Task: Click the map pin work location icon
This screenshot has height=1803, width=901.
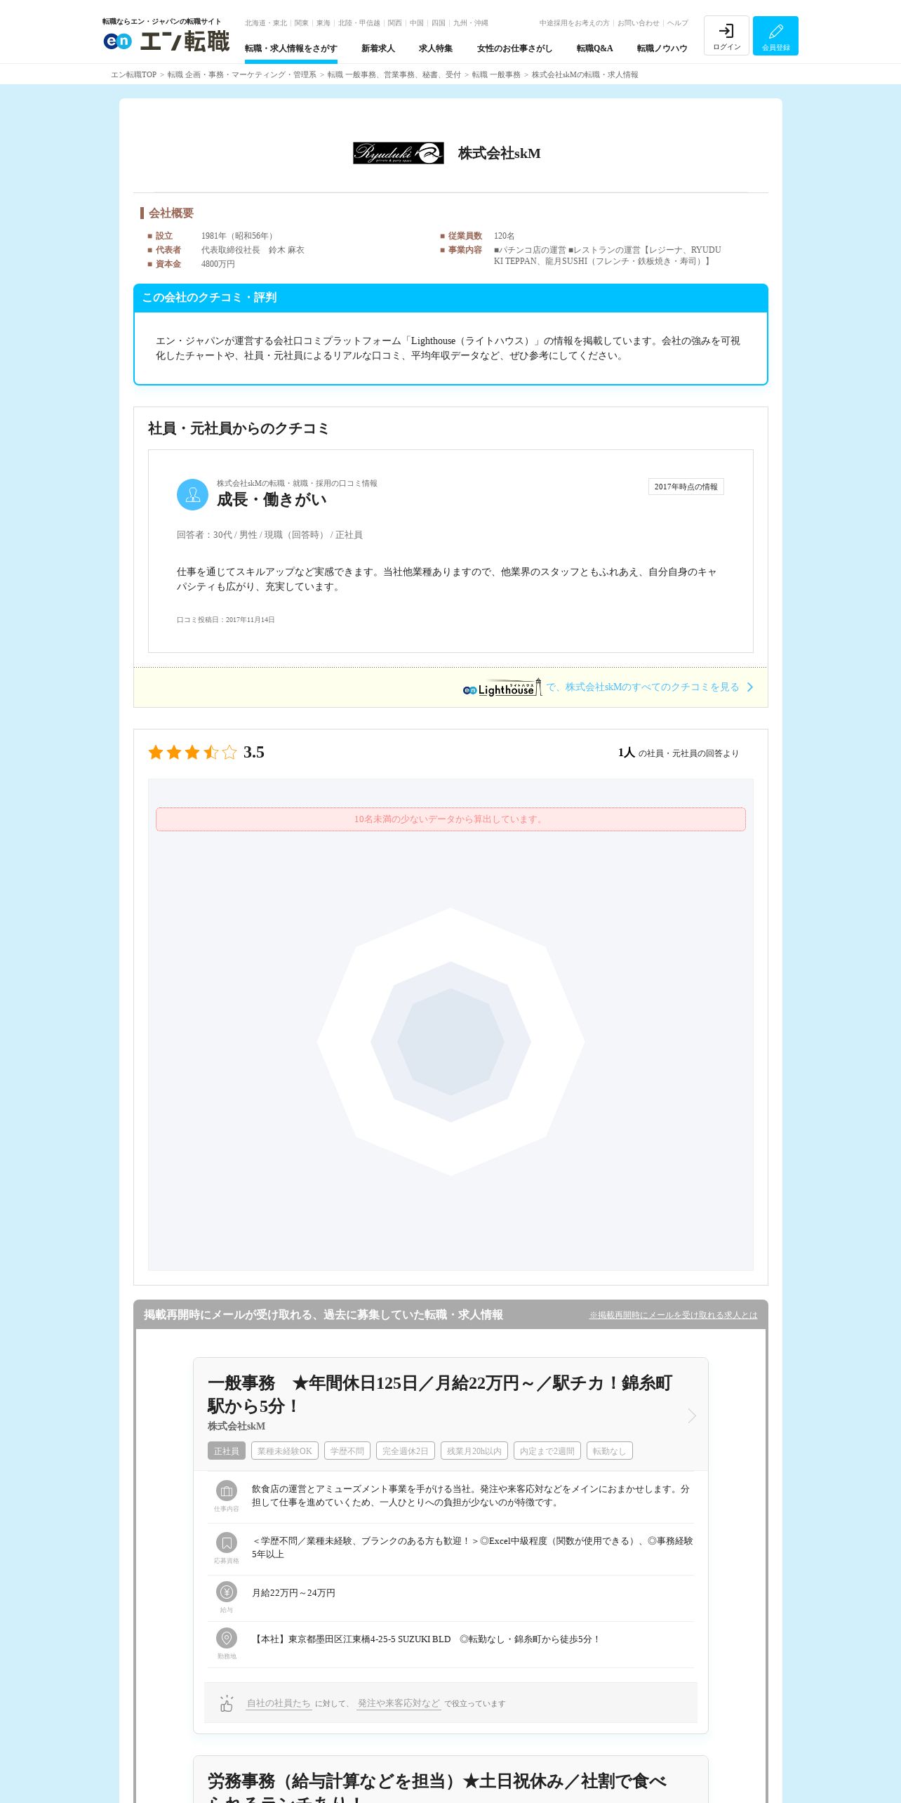Action: pos(226,1638)
